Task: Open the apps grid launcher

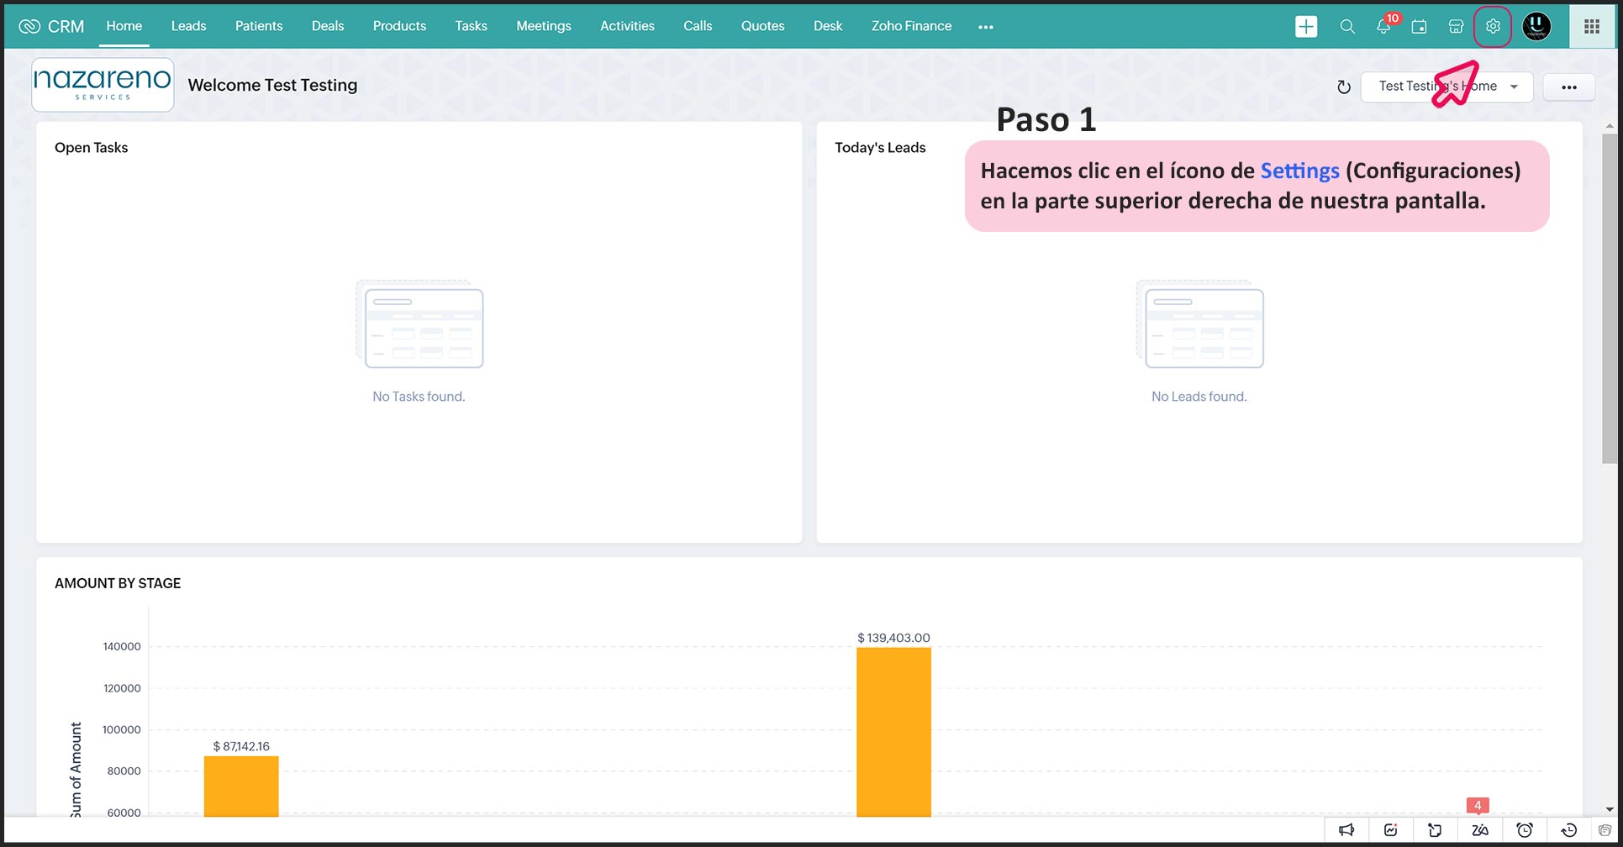Action: (x=1591, y=27)
